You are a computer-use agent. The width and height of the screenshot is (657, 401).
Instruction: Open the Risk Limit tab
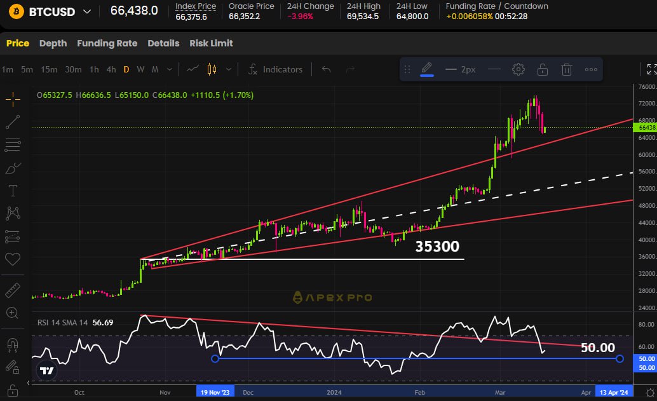[211, 43]
